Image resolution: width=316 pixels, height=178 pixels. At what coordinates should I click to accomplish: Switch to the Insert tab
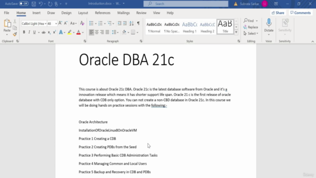[36, 13]
